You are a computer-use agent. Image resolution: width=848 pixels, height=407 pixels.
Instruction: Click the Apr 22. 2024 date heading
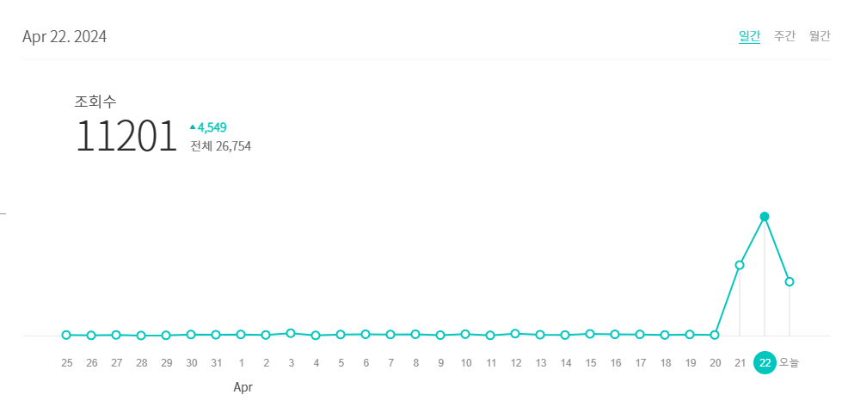(x=65, y=37)
